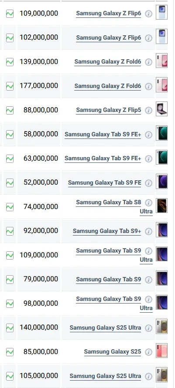The height and width of the screenshot is (388, 175).
Task: Open Samsung Galaxy Tab S9 FE link
Action: [x=105, y=183]
